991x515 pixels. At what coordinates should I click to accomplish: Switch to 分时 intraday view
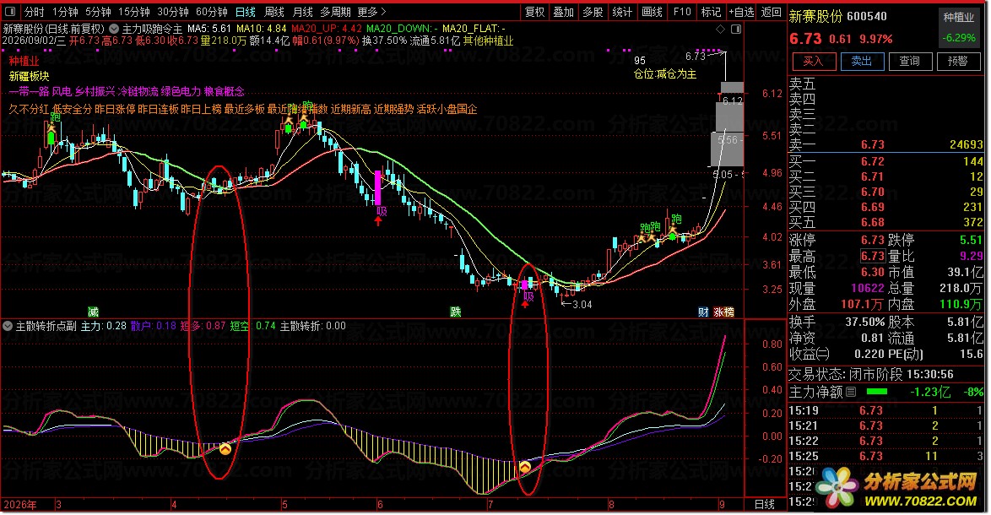click(34, 12)
